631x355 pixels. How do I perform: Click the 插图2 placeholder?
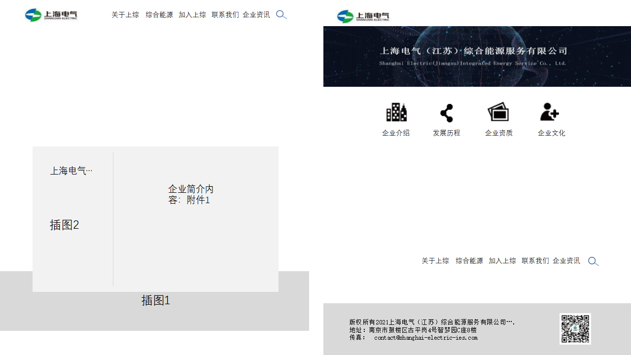click(x=65, y=225)
